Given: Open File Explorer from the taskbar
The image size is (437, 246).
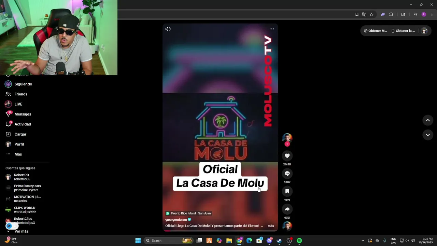Looking at the screenshot, I should (x=229, y=241).
